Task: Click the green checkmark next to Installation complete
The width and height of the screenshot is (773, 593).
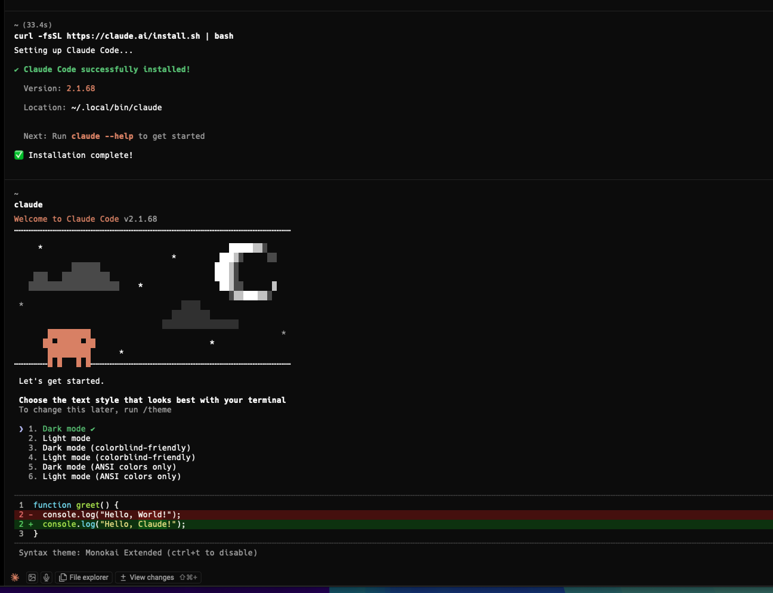Action: pos(18,155)
